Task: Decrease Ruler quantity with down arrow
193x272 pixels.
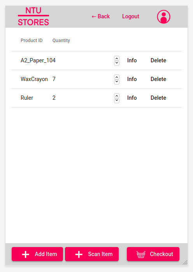Action: pyautogui.click(x=117, y=101)
